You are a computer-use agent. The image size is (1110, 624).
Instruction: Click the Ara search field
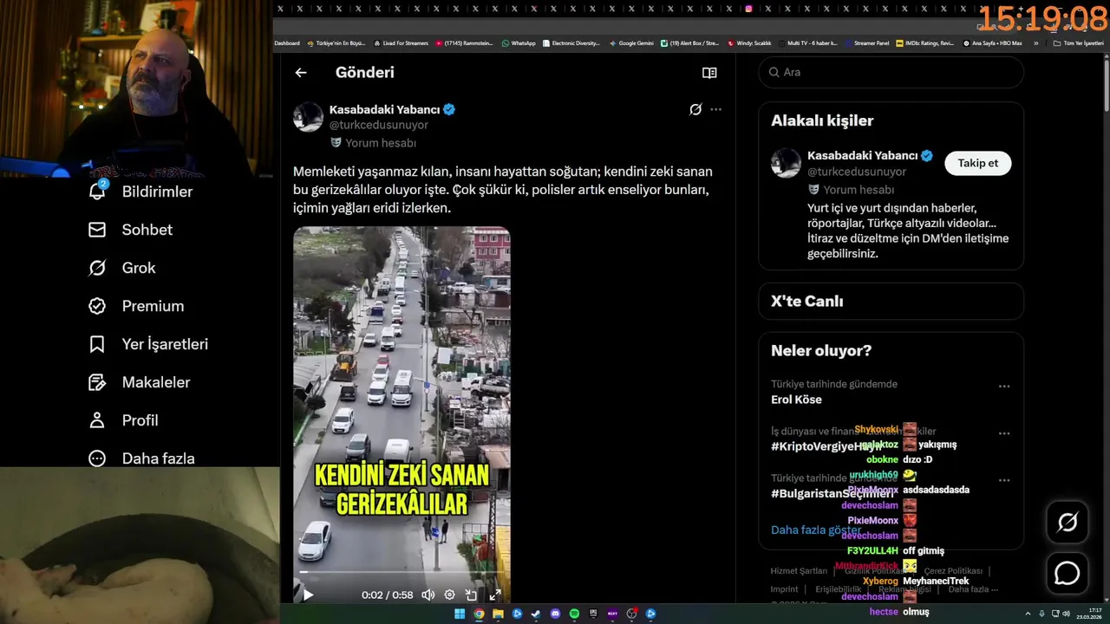(891, 72)
